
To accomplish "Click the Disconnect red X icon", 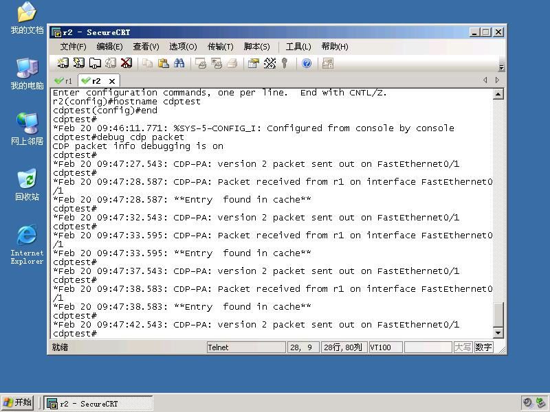I will pyautogui.click(x=126, y=63).
